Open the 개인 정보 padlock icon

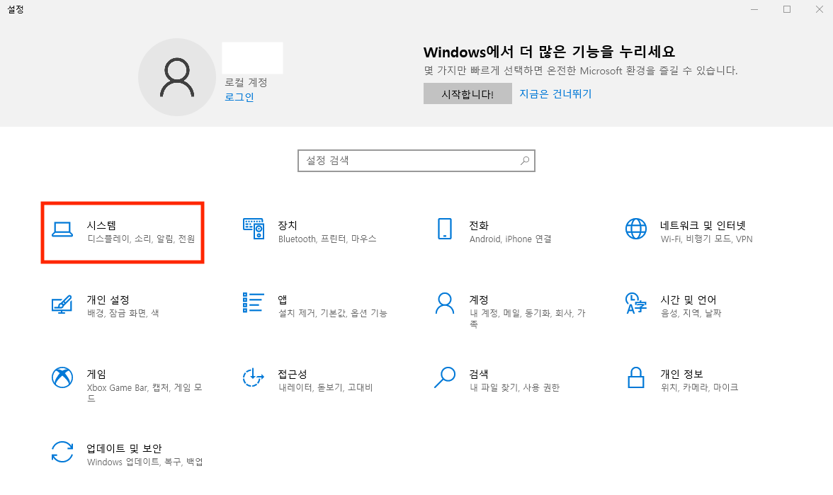coord(636,377)
